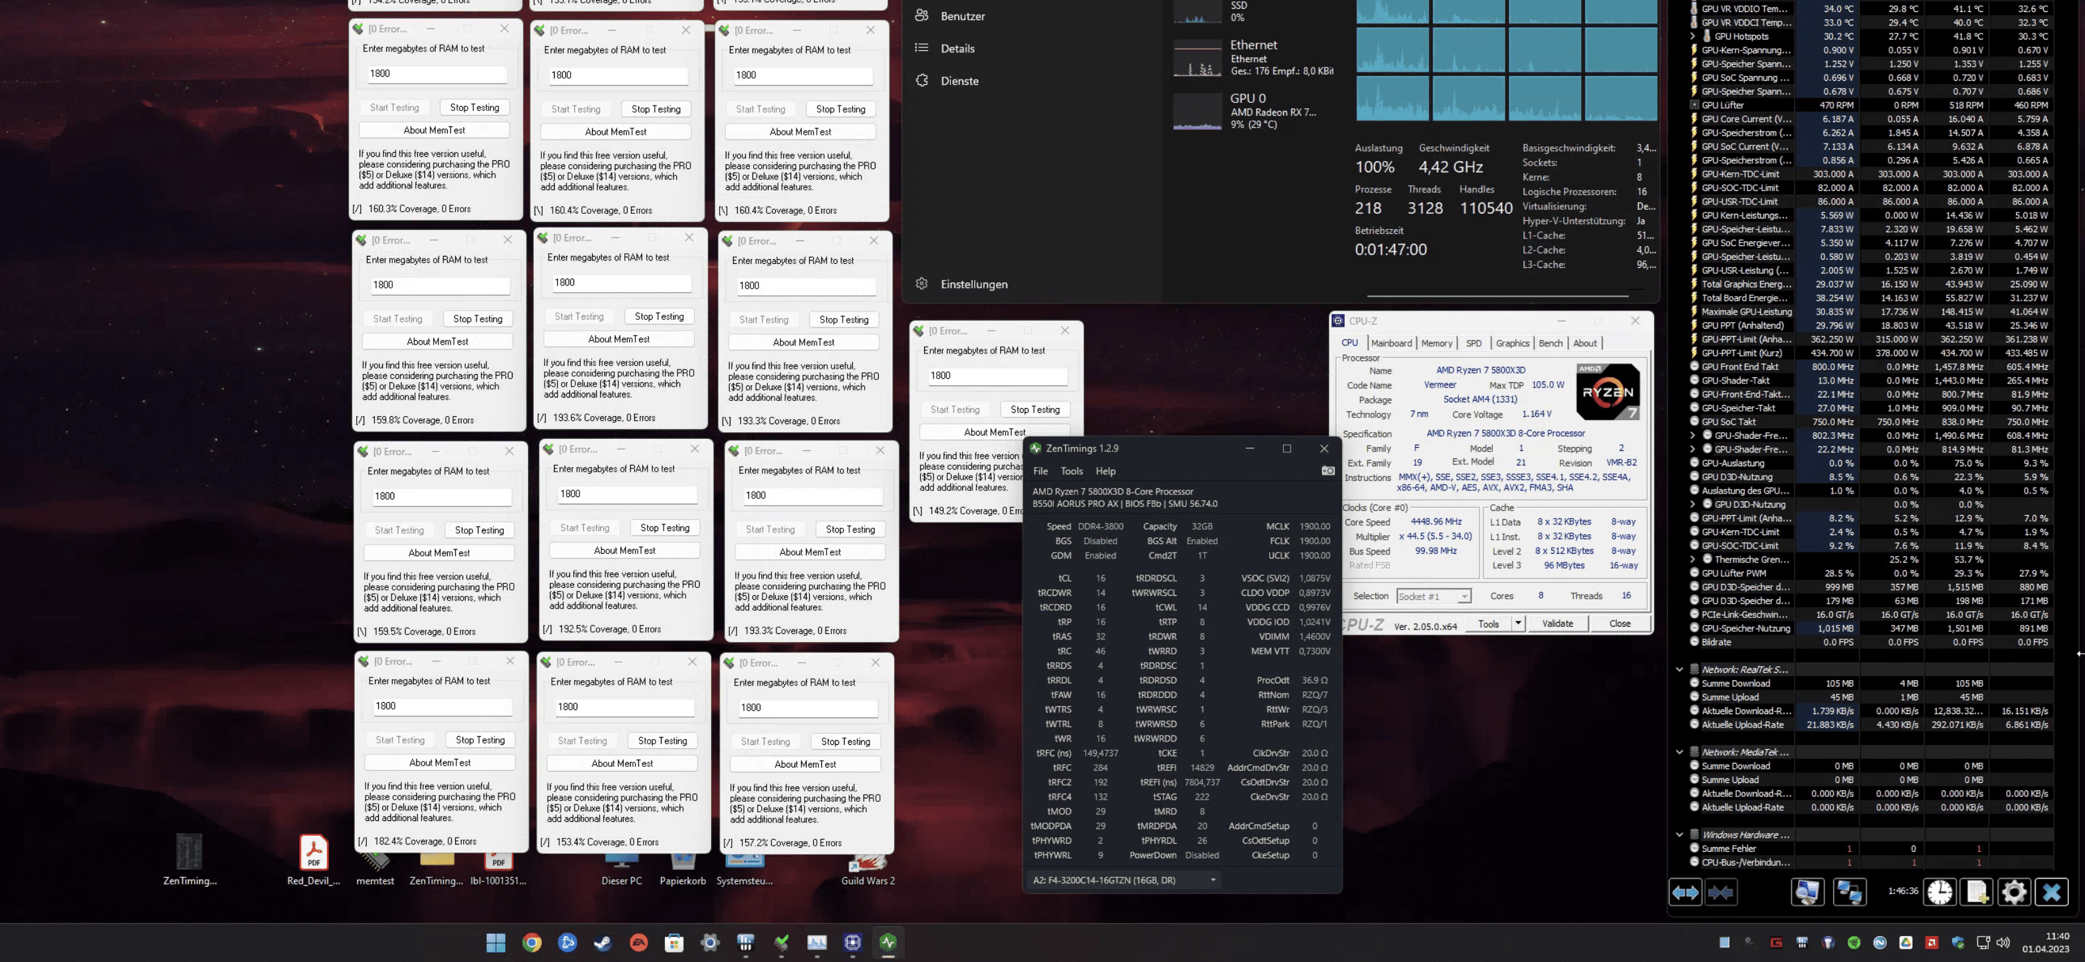This screenshot has width=2085, height=962.
Task: Open ZenTimings Help menu
Action: coord(1105,471)
